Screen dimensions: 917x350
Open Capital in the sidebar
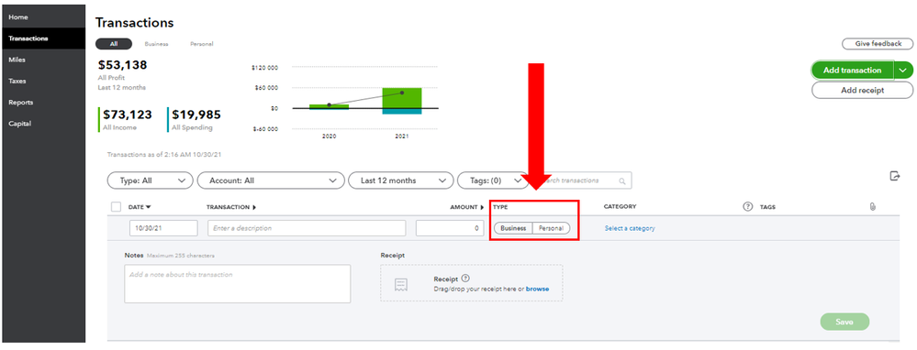point(19,124)
